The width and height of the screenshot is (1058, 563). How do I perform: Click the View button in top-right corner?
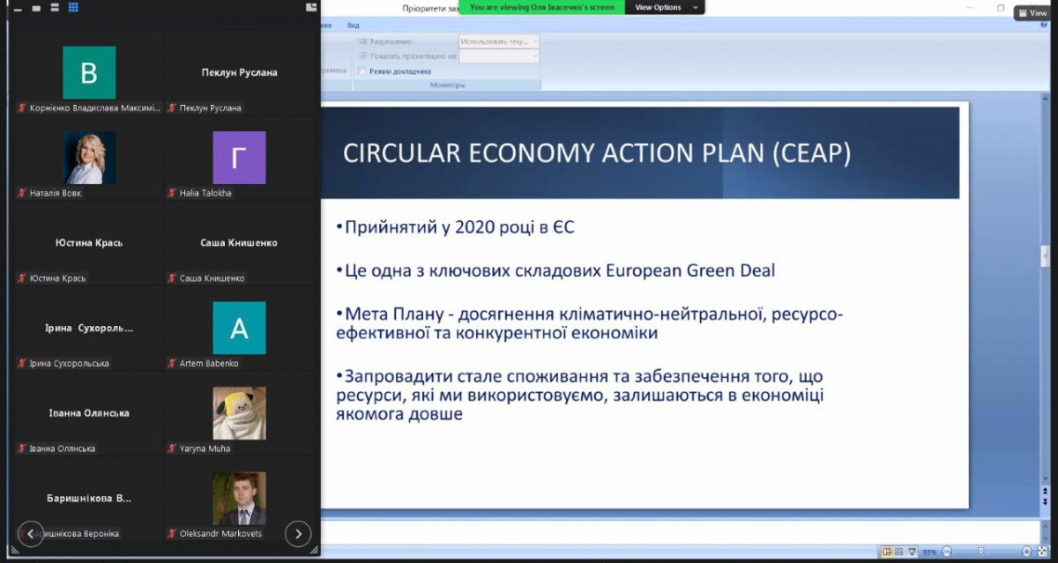(x=1033, y=13)
